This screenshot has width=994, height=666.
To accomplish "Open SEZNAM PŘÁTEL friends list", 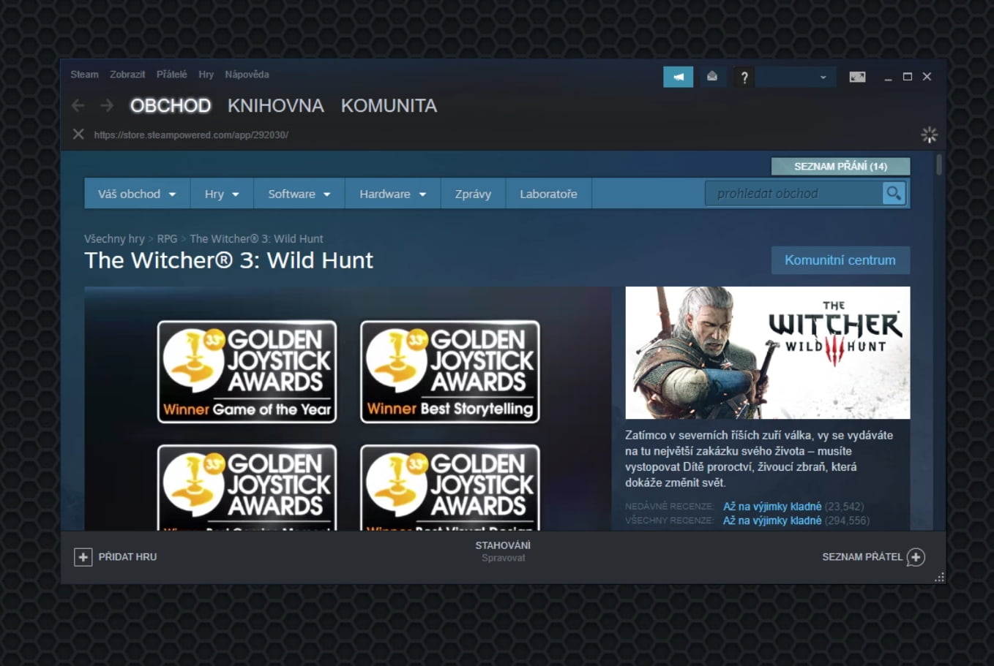I will [x=862, y=557].
